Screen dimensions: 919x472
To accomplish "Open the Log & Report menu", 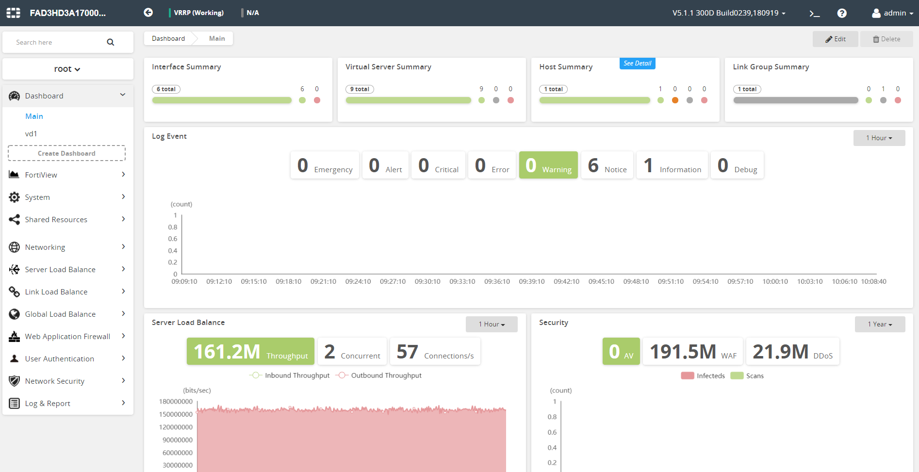I will click(48, 403).
